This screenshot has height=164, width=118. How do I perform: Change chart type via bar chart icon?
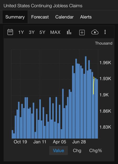pyautogui.click(x=69, y=32)
